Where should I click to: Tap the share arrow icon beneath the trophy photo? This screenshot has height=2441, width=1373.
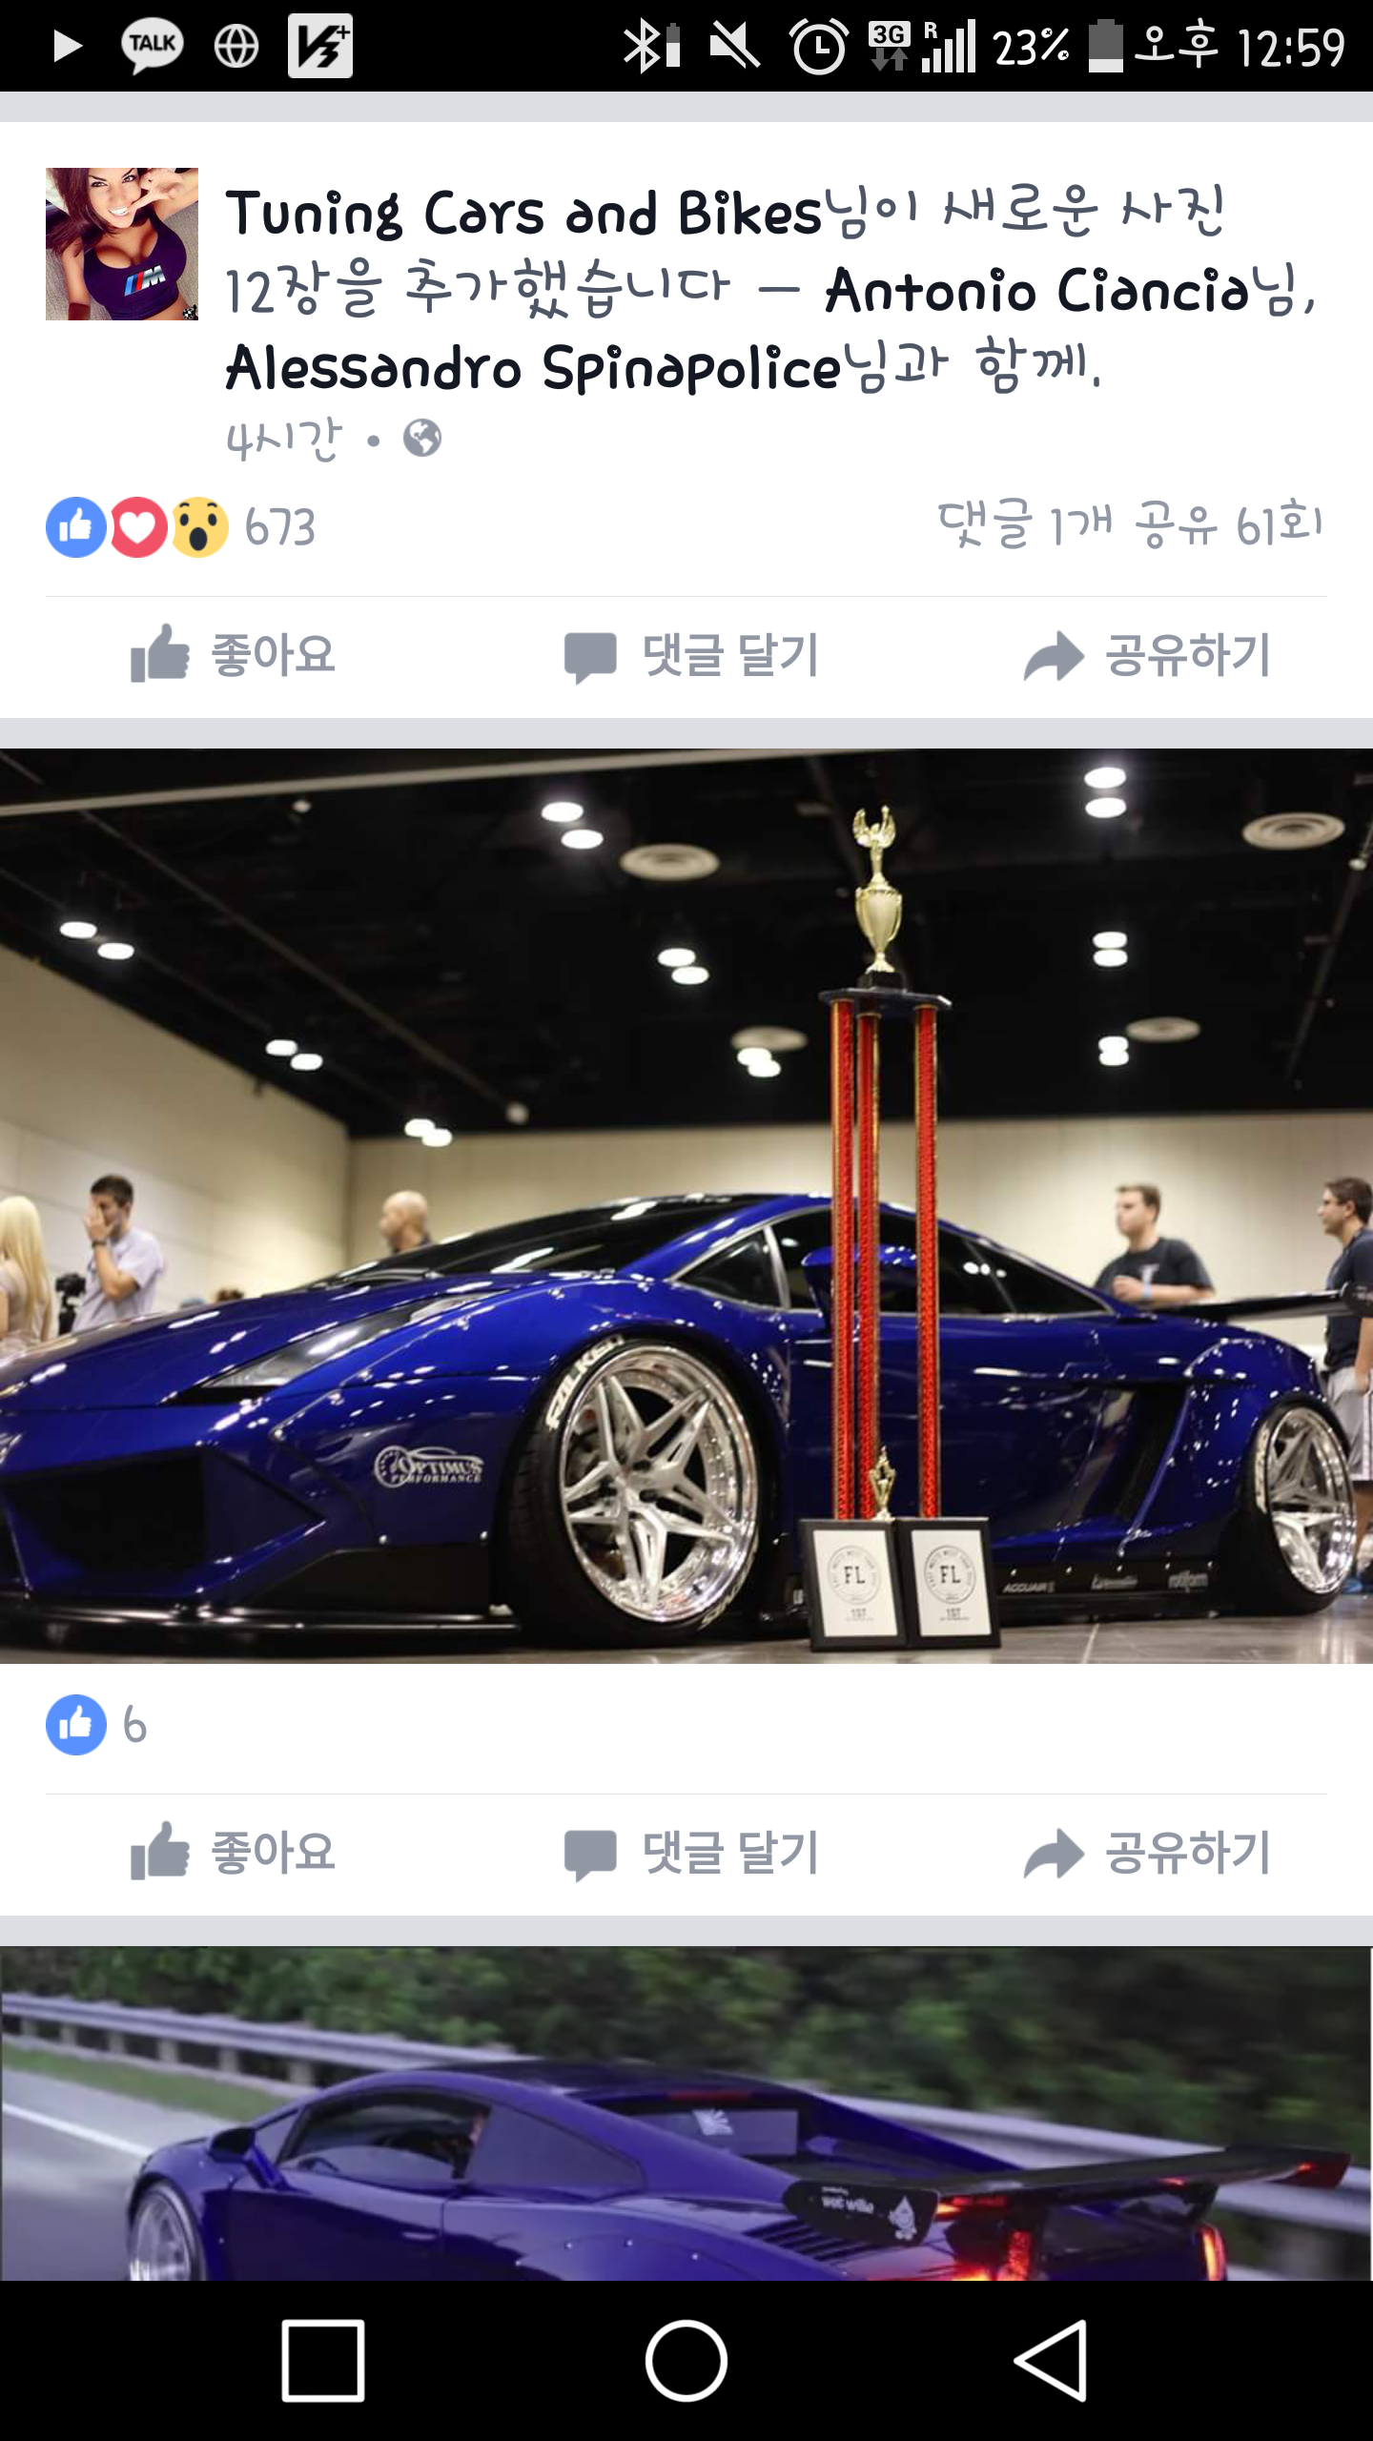pos(1054,1855)
